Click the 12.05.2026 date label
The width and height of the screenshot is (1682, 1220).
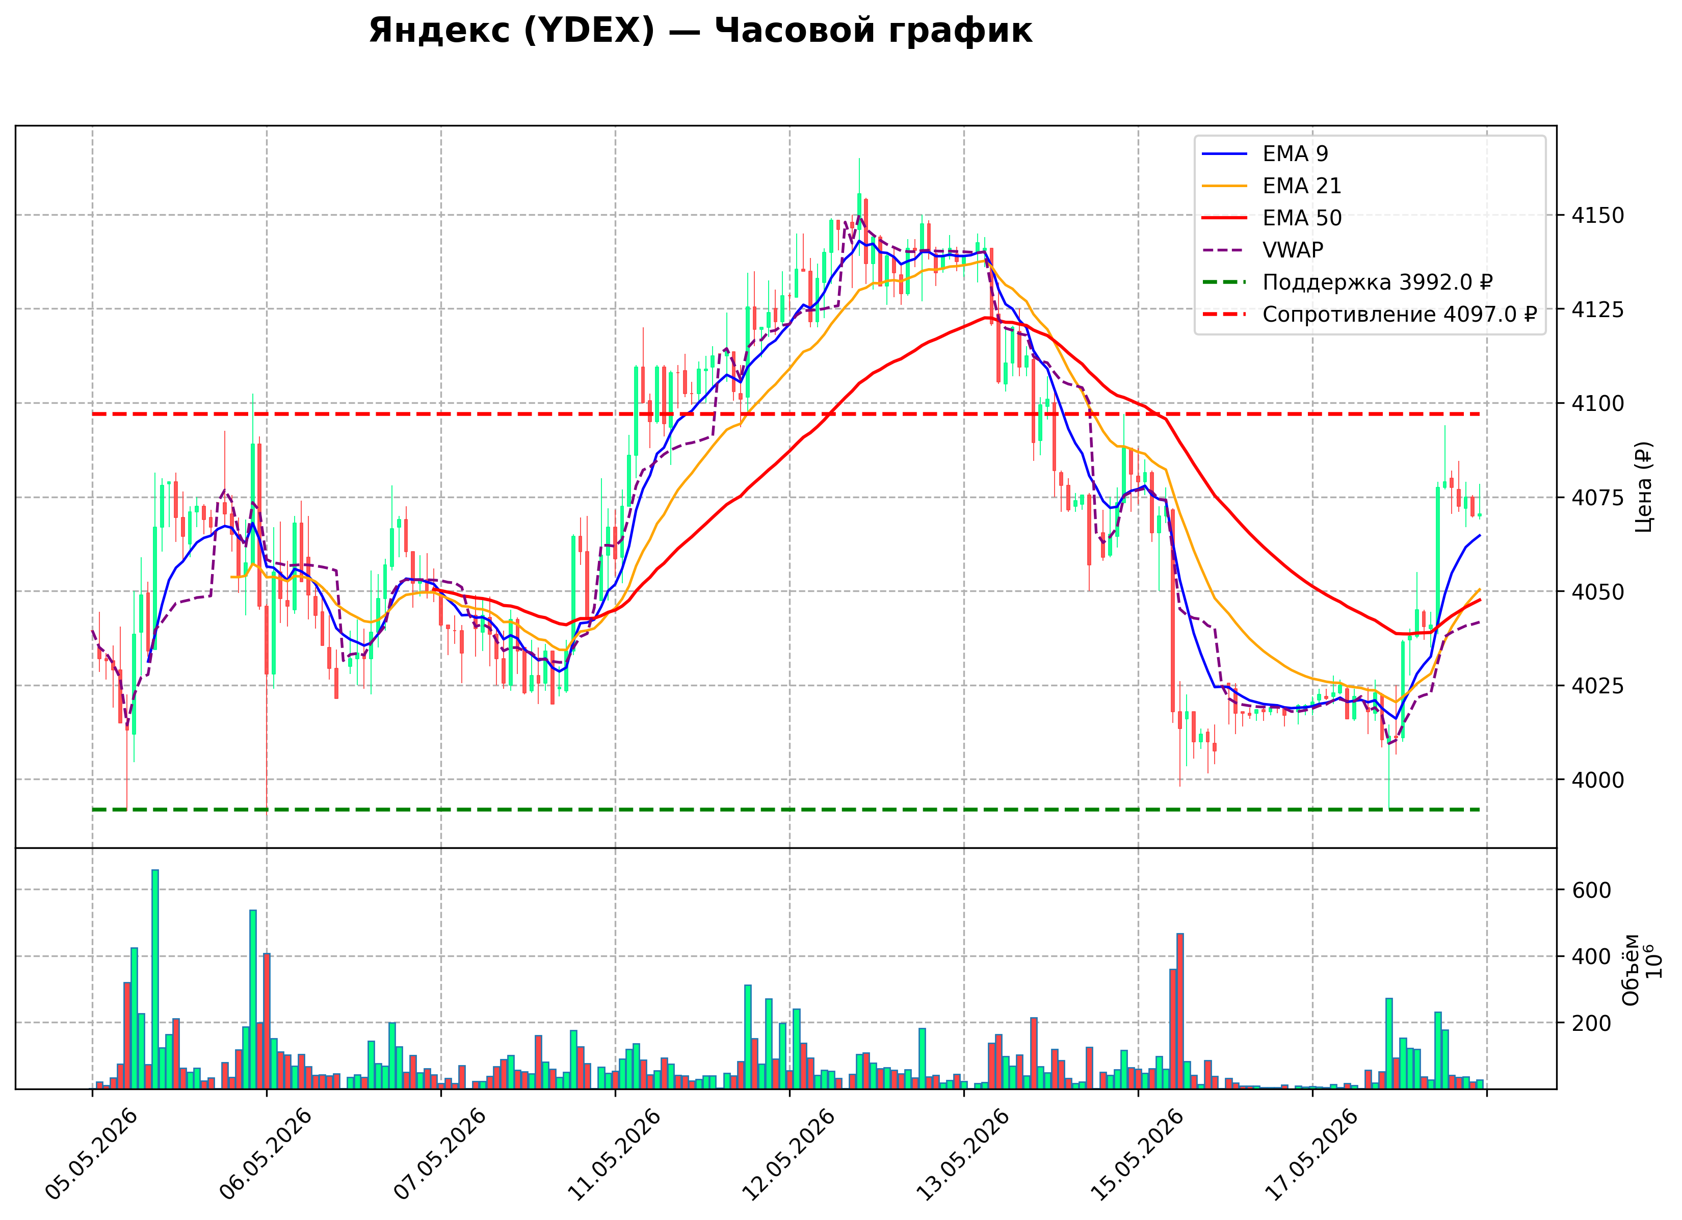[789, 1155]
